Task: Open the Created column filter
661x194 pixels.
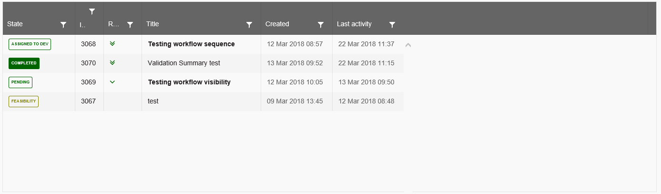Action: tap(321, 25)
